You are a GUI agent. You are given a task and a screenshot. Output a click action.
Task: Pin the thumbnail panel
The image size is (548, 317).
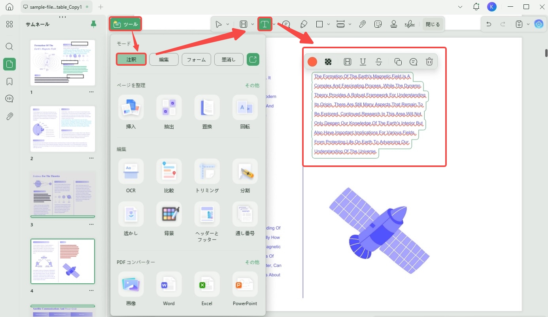pos(93,24)
